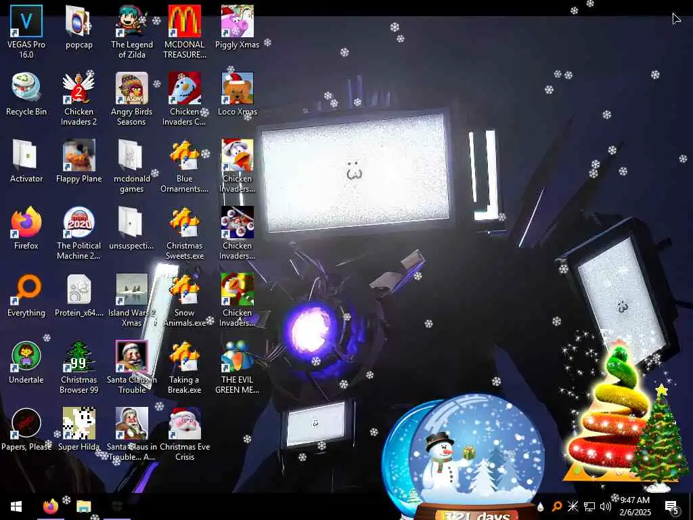Open the clock showing 9:47 AM
This screenshot has width=693, height=520.
coord(635,506)
